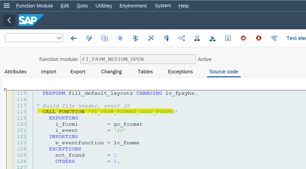The width and height of the screenshot is (306, 169).
Task: Click the '20' value on line 121
Action: point(120,130)
